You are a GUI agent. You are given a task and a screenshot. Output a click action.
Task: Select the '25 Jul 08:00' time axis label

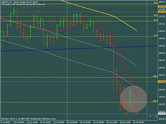pos(19,122)
